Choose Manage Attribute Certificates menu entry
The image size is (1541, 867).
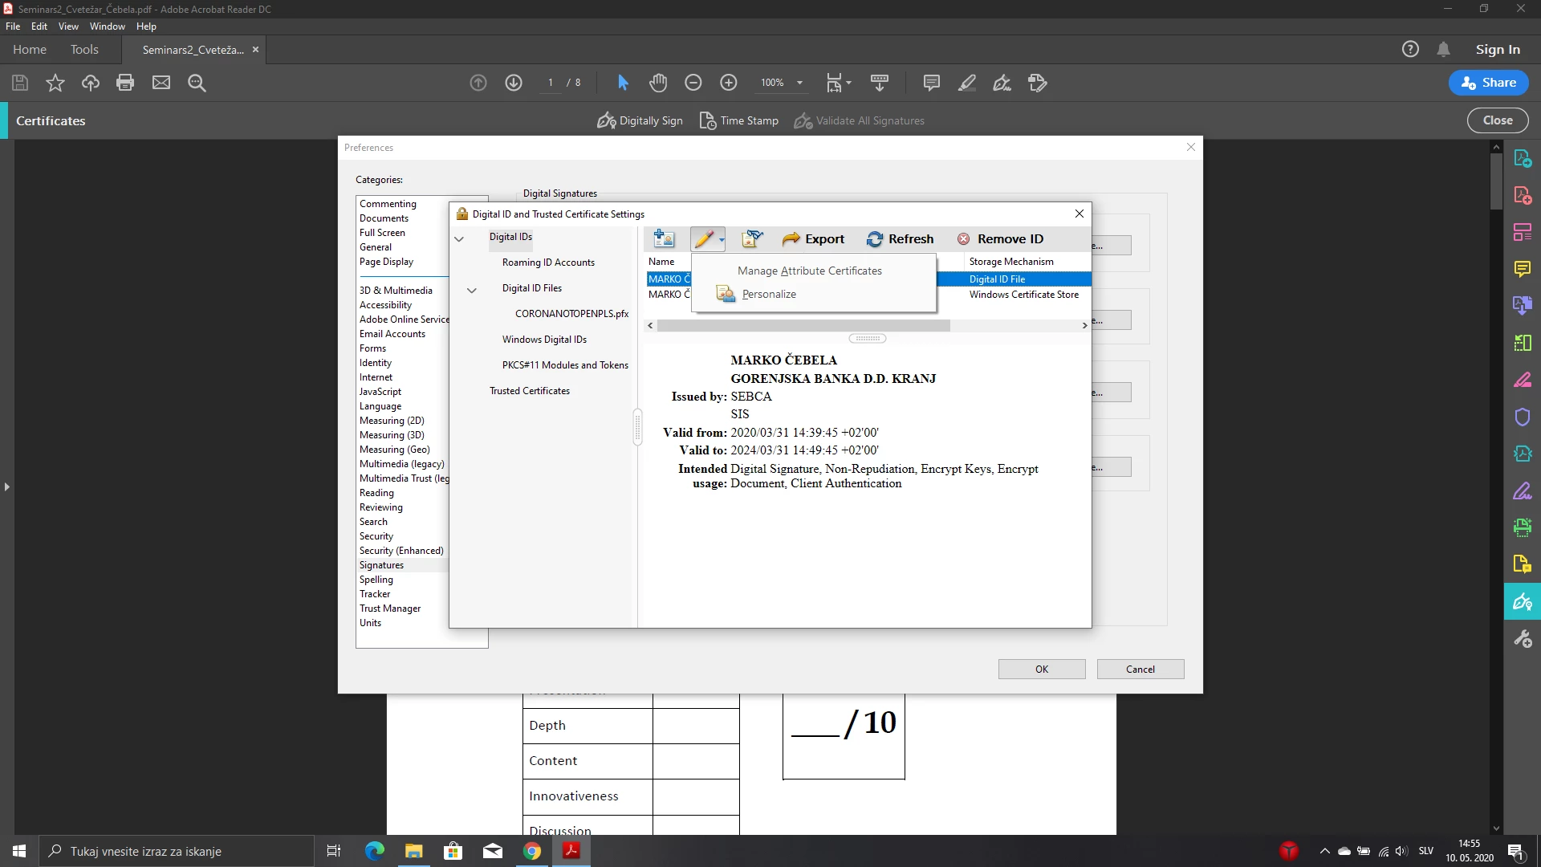point(809,271)
